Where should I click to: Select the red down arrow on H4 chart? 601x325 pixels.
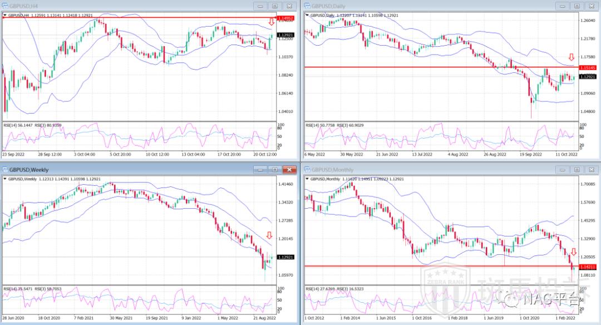(271, 22)
